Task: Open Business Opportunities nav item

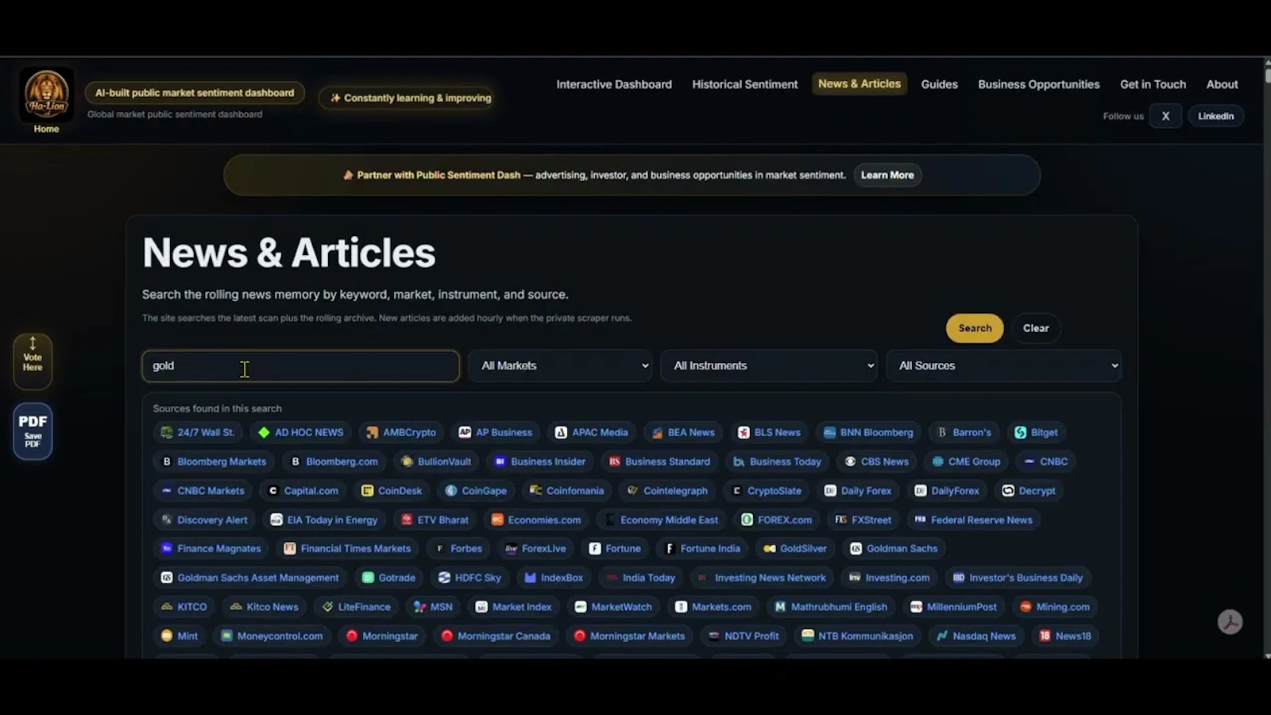Action: (1038, 84)
